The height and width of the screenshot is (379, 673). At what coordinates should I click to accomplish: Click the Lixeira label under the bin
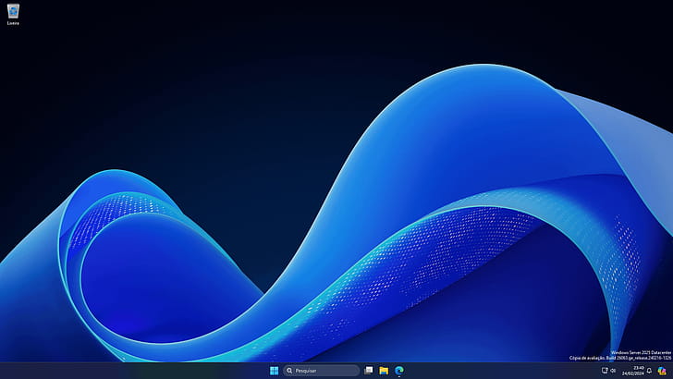point(13,23)
